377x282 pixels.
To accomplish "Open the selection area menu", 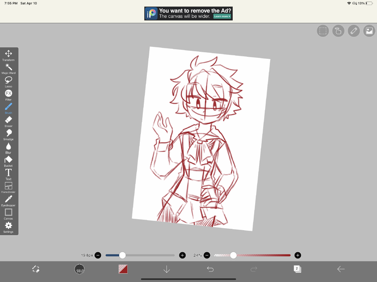I will (x=323, y=31).
